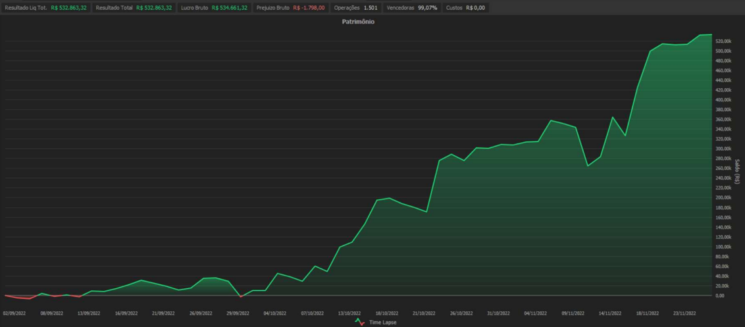Select the Resultado Total stat box
The image size is (745, 327).
click(x=134, y=8)
